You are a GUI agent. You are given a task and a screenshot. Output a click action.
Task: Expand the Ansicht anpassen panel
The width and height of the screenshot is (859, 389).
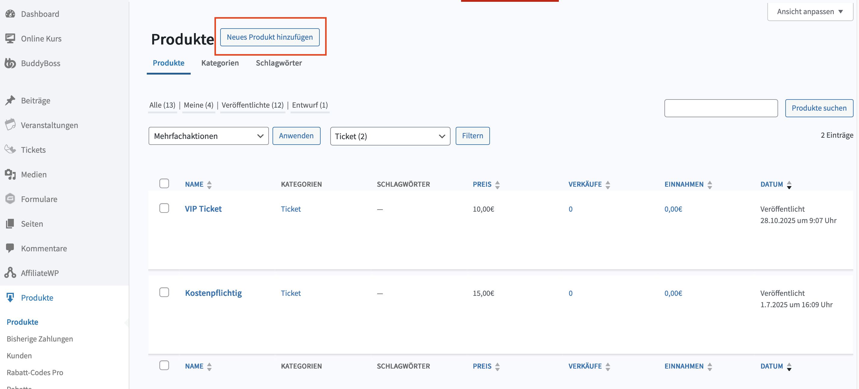coord(810,12)
